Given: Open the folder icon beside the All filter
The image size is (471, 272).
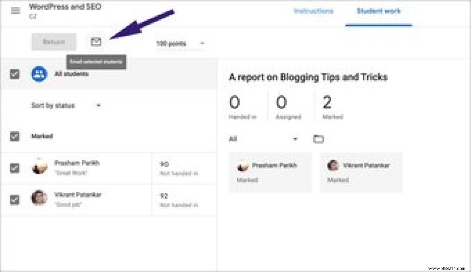Looking at the screenshot, I should pyautogui.click(x=319, y=139).
